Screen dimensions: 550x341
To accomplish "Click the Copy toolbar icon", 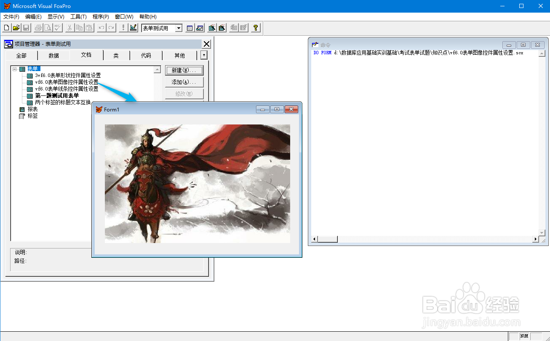I will click(x=80, y=28).
